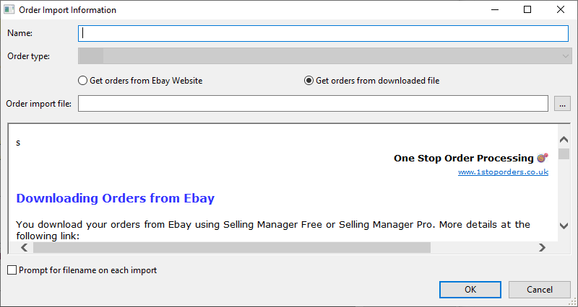The height and width of the screenshot is (307, 578).
Task: Click the Order type combo box arrow
Action: [566, 57]
